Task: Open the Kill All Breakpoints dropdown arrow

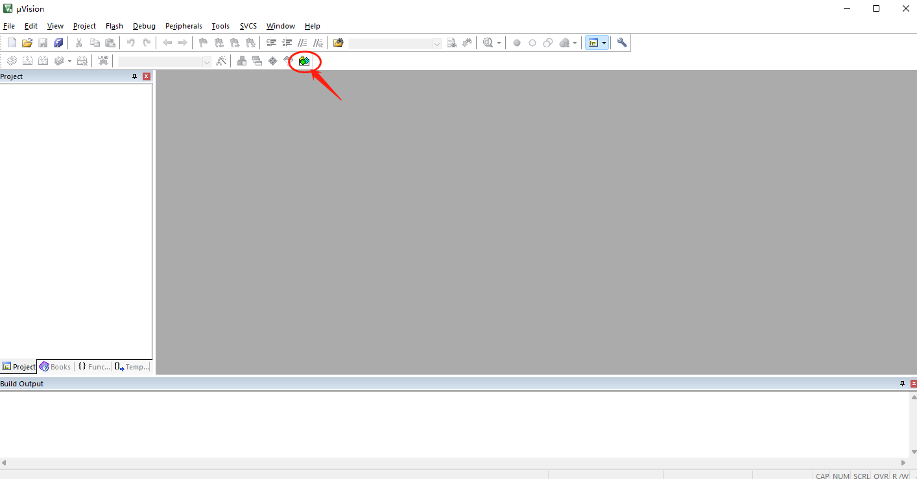Action: 575,43
